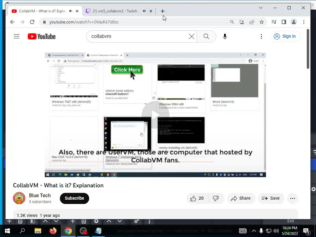Go to YouTube home via logo
316x237 pixels.
(42, 36)
